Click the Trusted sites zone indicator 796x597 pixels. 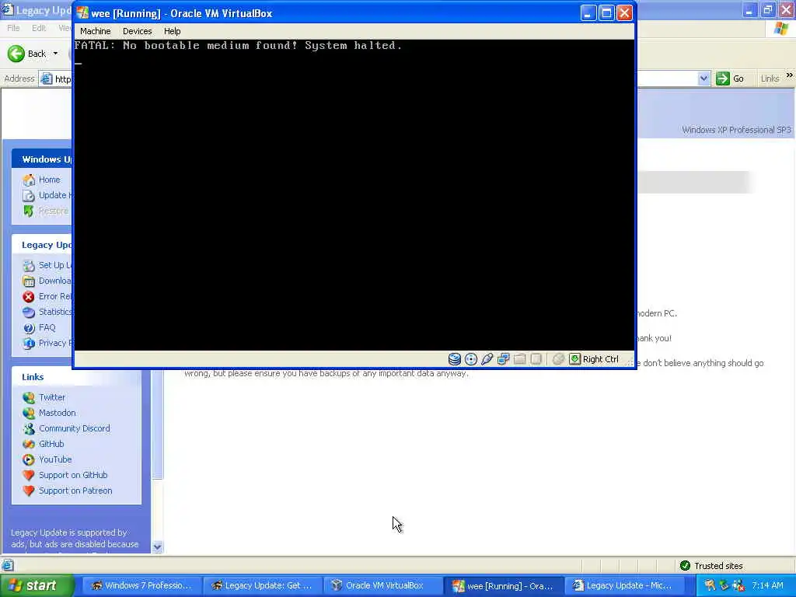pyautogui.click(x=711, y=566)
